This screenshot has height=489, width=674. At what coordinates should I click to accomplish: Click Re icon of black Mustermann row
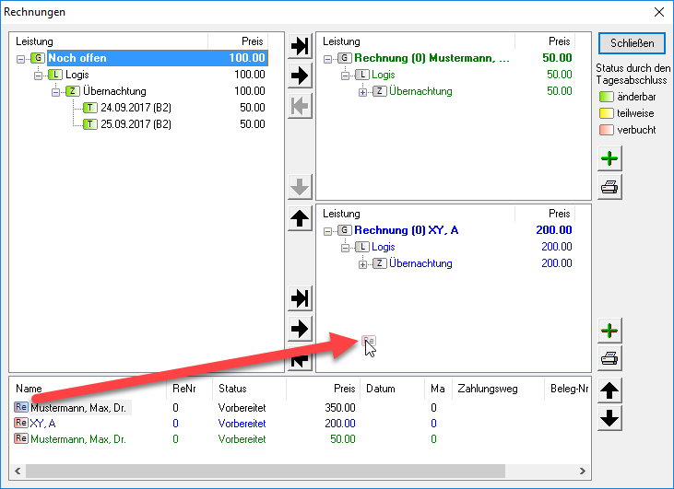[21, 407]
